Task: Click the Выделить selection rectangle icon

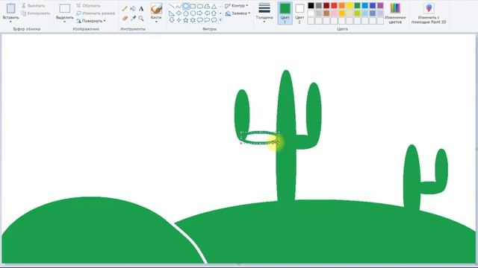Action: coord(64,8)
